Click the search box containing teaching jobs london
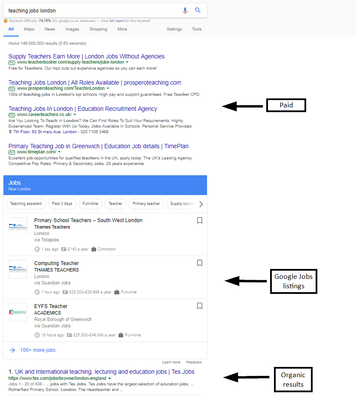356x400 pixels. point(105,10)
